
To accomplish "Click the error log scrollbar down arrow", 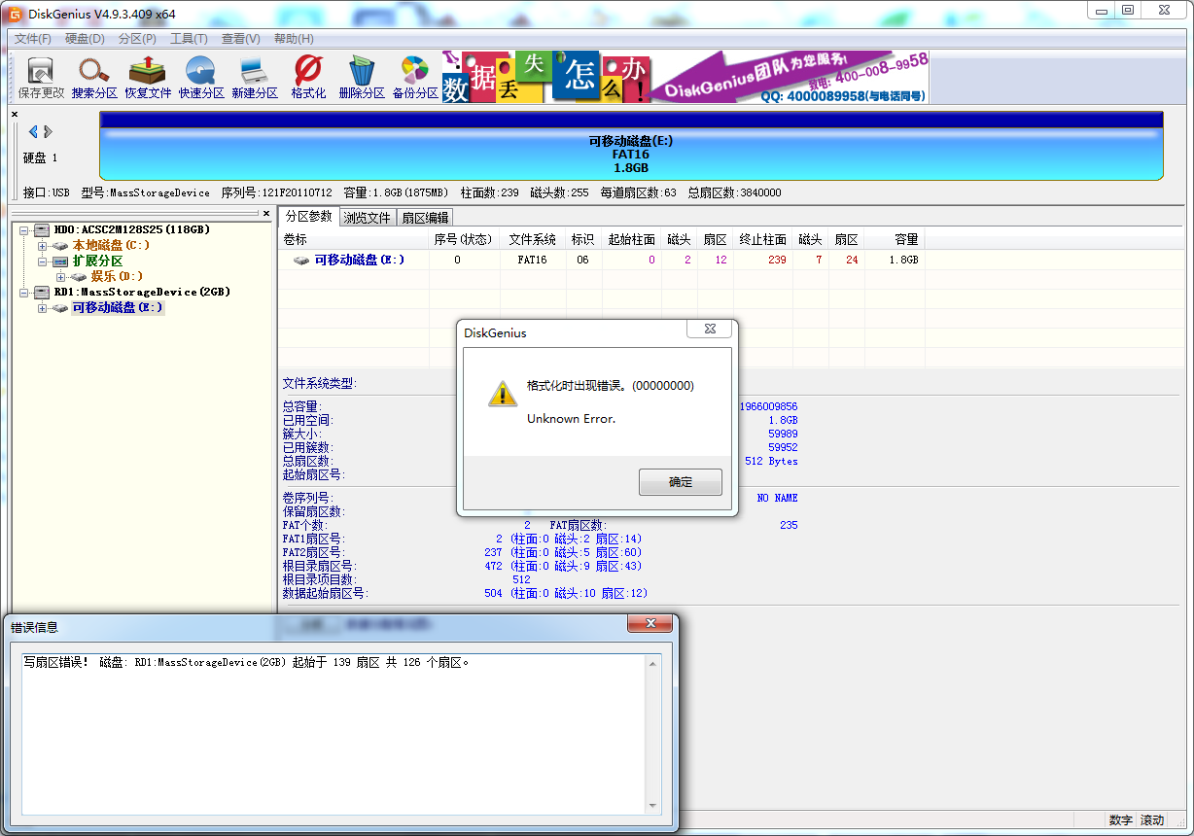I will click(x=653, y=805).
